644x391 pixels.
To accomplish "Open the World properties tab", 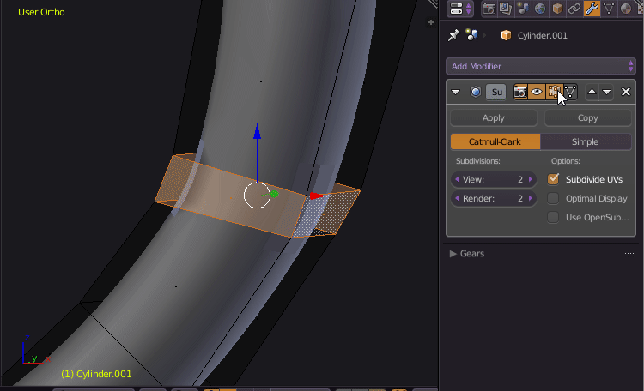I will pyautogui.click(x=540, y=9).
